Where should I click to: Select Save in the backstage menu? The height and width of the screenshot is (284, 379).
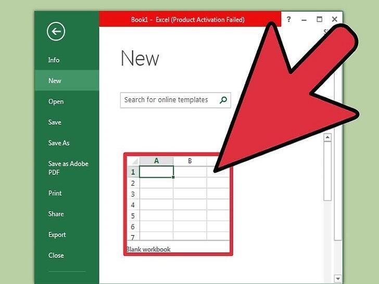pyautogui.click(x=55, y=122)
